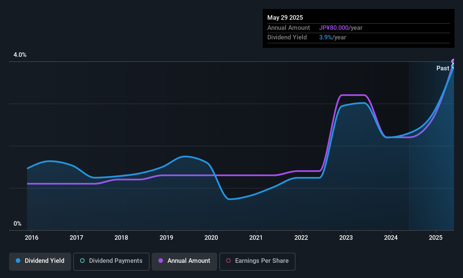The image size is (463, 278).
Task: Enable the Earnings Per Share series
Action: pyautogui.click(x=257, y=261)
